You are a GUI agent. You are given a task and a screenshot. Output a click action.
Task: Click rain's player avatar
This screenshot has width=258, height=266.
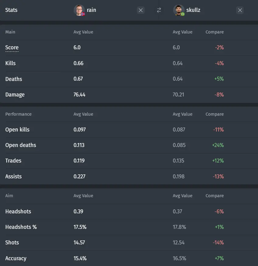79,10
